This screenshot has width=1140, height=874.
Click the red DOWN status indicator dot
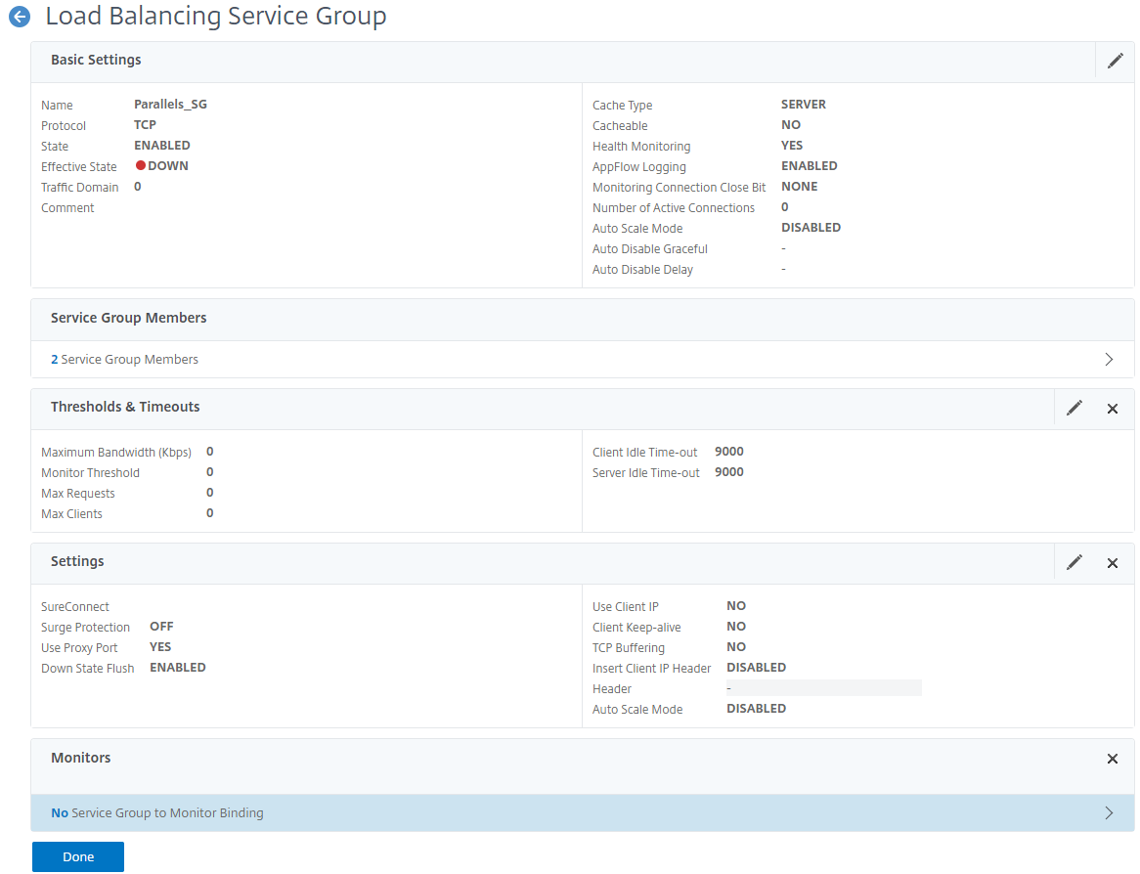(x=141, y=166)
